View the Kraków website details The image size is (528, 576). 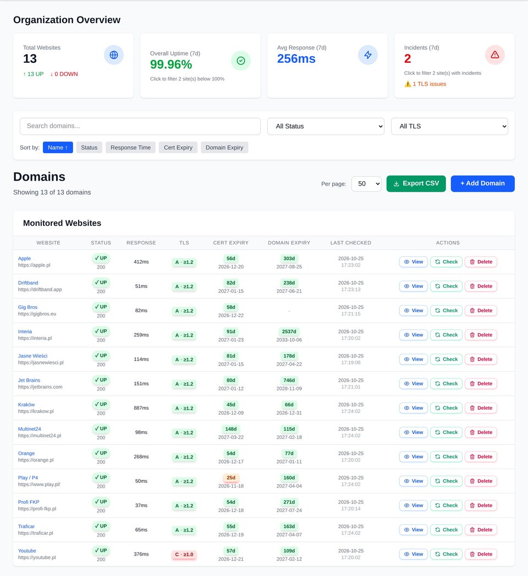(x=414, y=408)
